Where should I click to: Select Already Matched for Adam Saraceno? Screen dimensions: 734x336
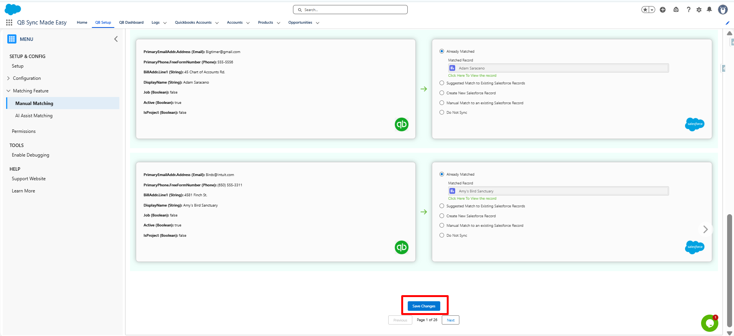[442, 51]
